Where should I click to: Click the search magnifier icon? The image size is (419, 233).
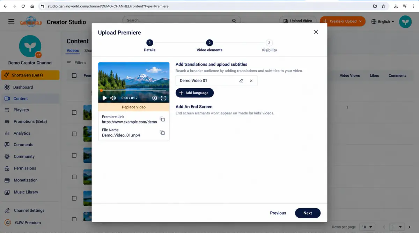234,21
